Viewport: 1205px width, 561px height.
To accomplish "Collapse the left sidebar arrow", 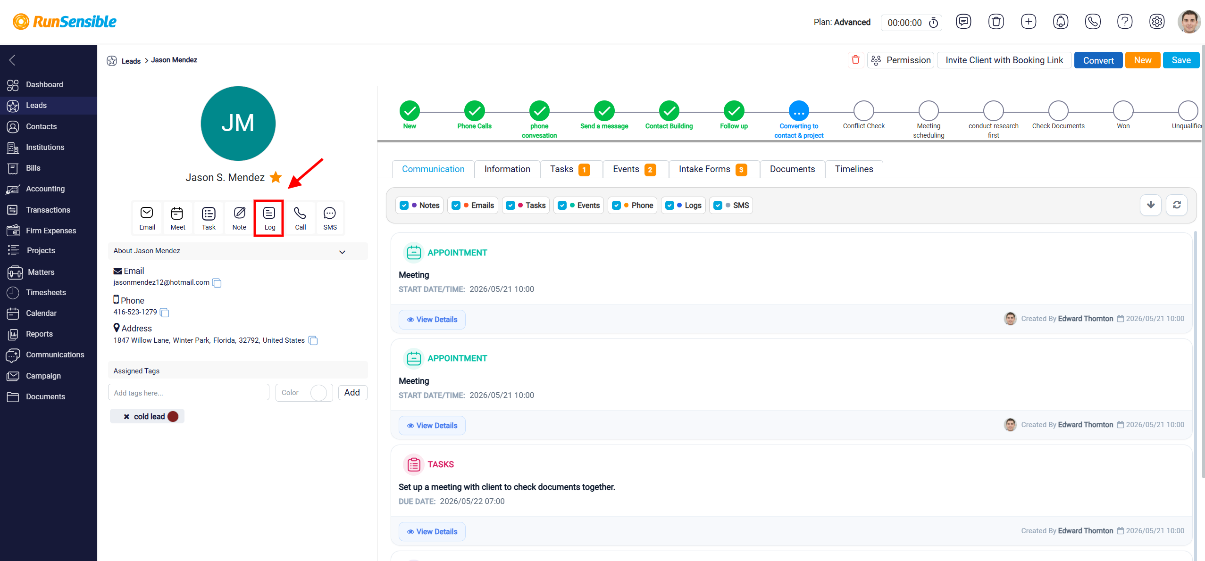I will click(13, 60).
